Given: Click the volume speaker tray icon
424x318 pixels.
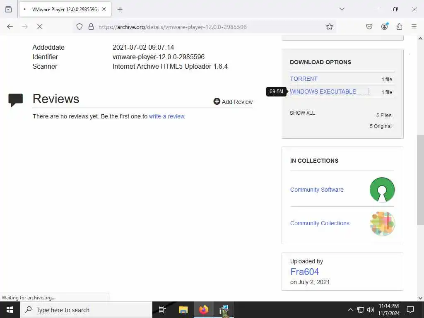Looking at the screenshot, I should [x=371, y=310].
